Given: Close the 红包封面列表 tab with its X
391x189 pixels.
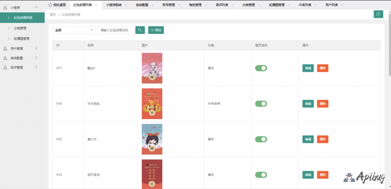Looking at the screenshot, I should coord(96,5).
